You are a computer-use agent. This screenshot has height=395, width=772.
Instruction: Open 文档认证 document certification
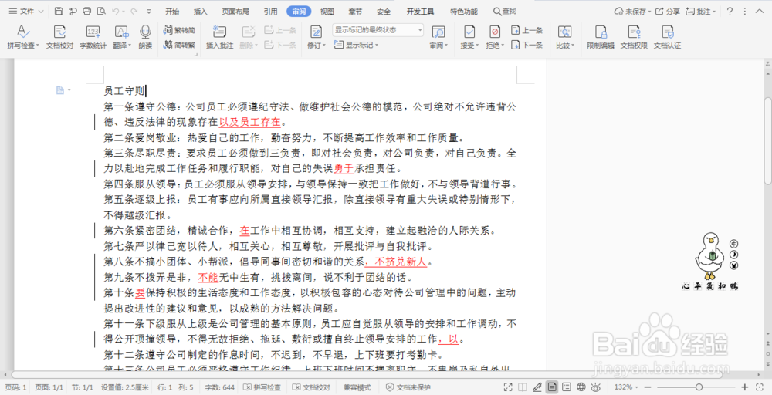[668, 37]
